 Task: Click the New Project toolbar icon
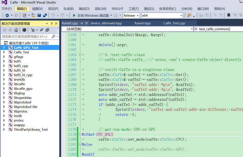pyautogui.click(x=24, y=15)
